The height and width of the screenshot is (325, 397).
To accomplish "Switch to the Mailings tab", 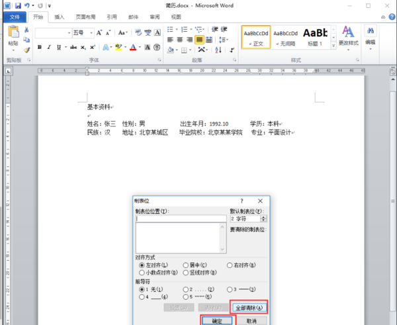I will click(134, 17).
